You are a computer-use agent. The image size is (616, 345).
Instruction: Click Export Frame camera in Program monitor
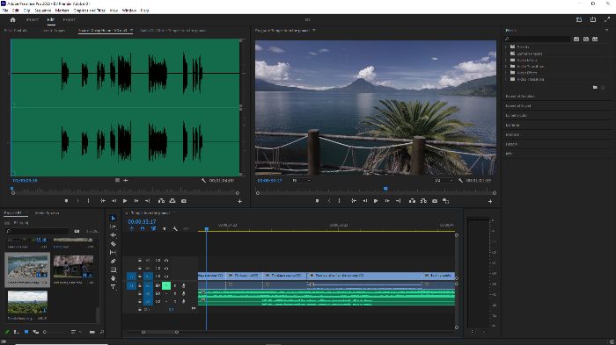tap(435, 201)
